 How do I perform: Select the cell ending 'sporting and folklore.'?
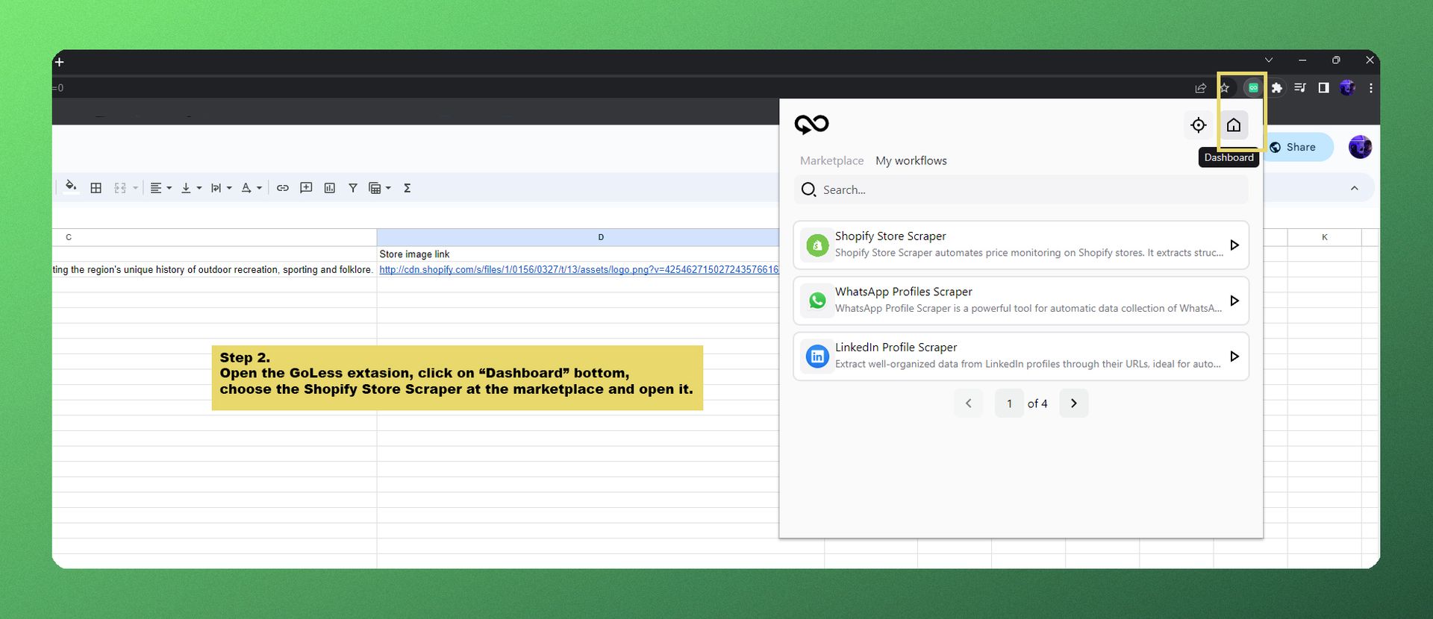coord(214,270)
